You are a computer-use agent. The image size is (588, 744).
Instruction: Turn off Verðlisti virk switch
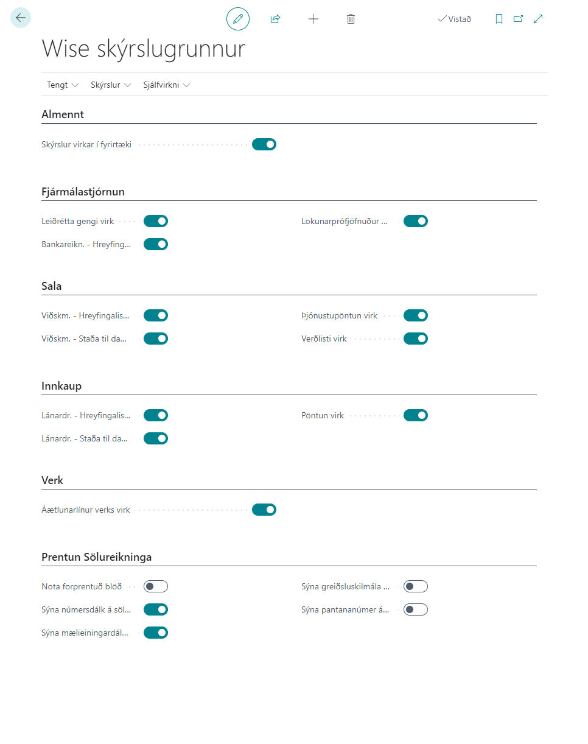416,339
